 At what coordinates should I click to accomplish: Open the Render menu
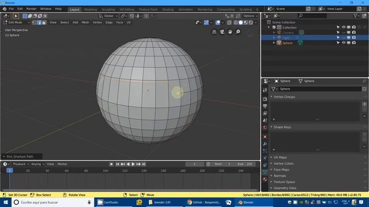(x=31, y=9)
